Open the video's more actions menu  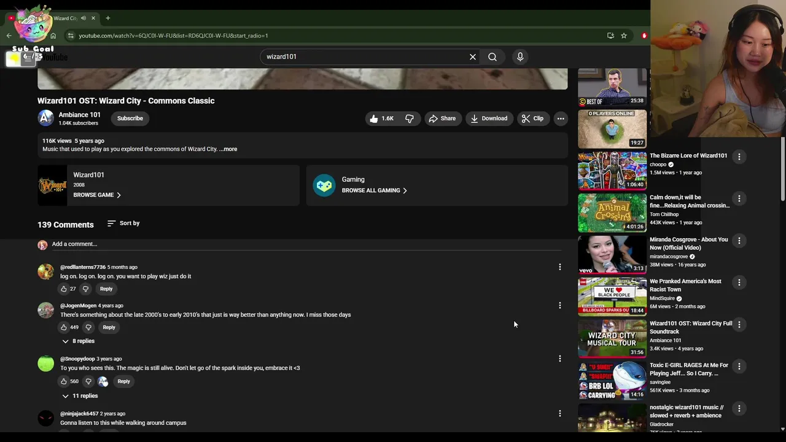point(561,118)
